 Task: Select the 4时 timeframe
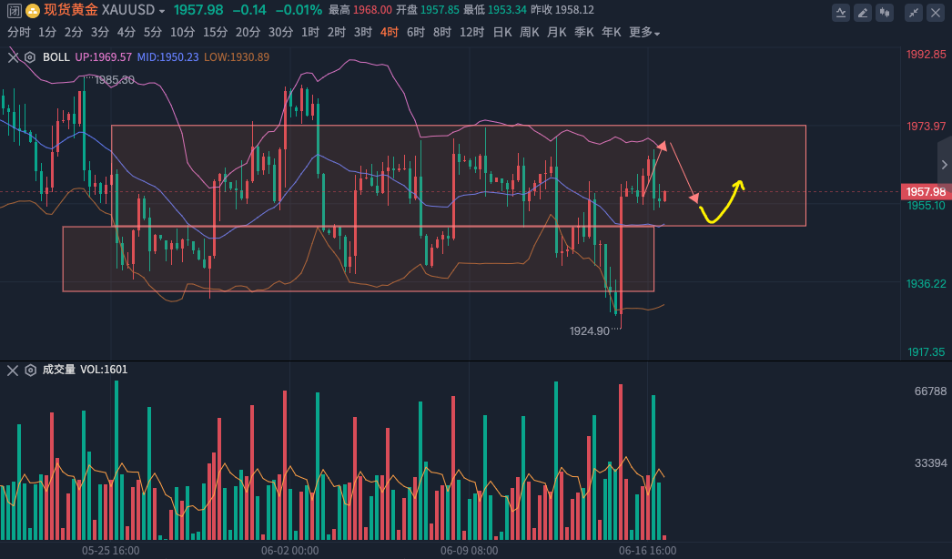point(390,32)
